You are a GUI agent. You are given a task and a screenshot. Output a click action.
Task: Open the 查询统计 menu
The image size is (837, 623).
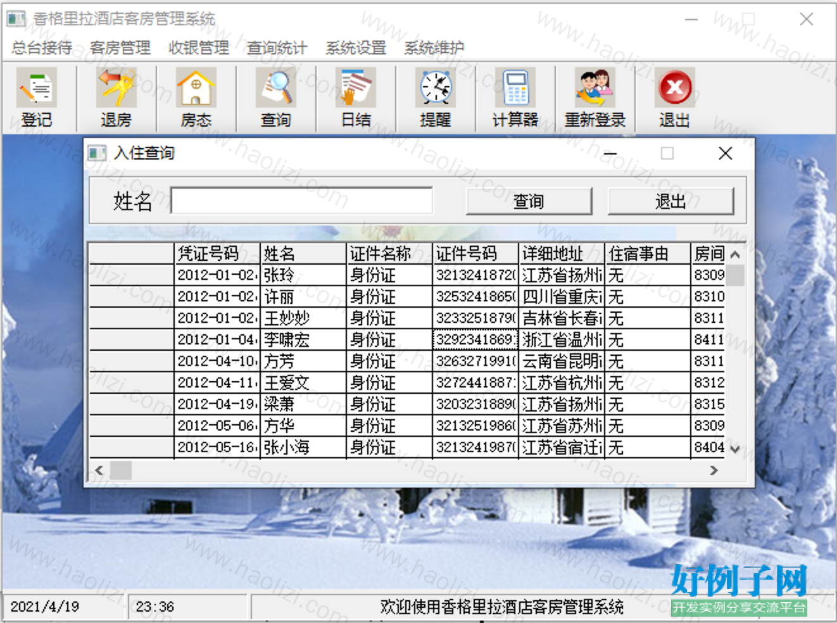pos(277,47)
